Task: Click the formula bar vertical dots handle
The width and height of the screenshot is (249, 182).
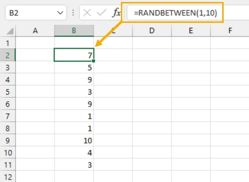Action: click(x=73, y=13)
